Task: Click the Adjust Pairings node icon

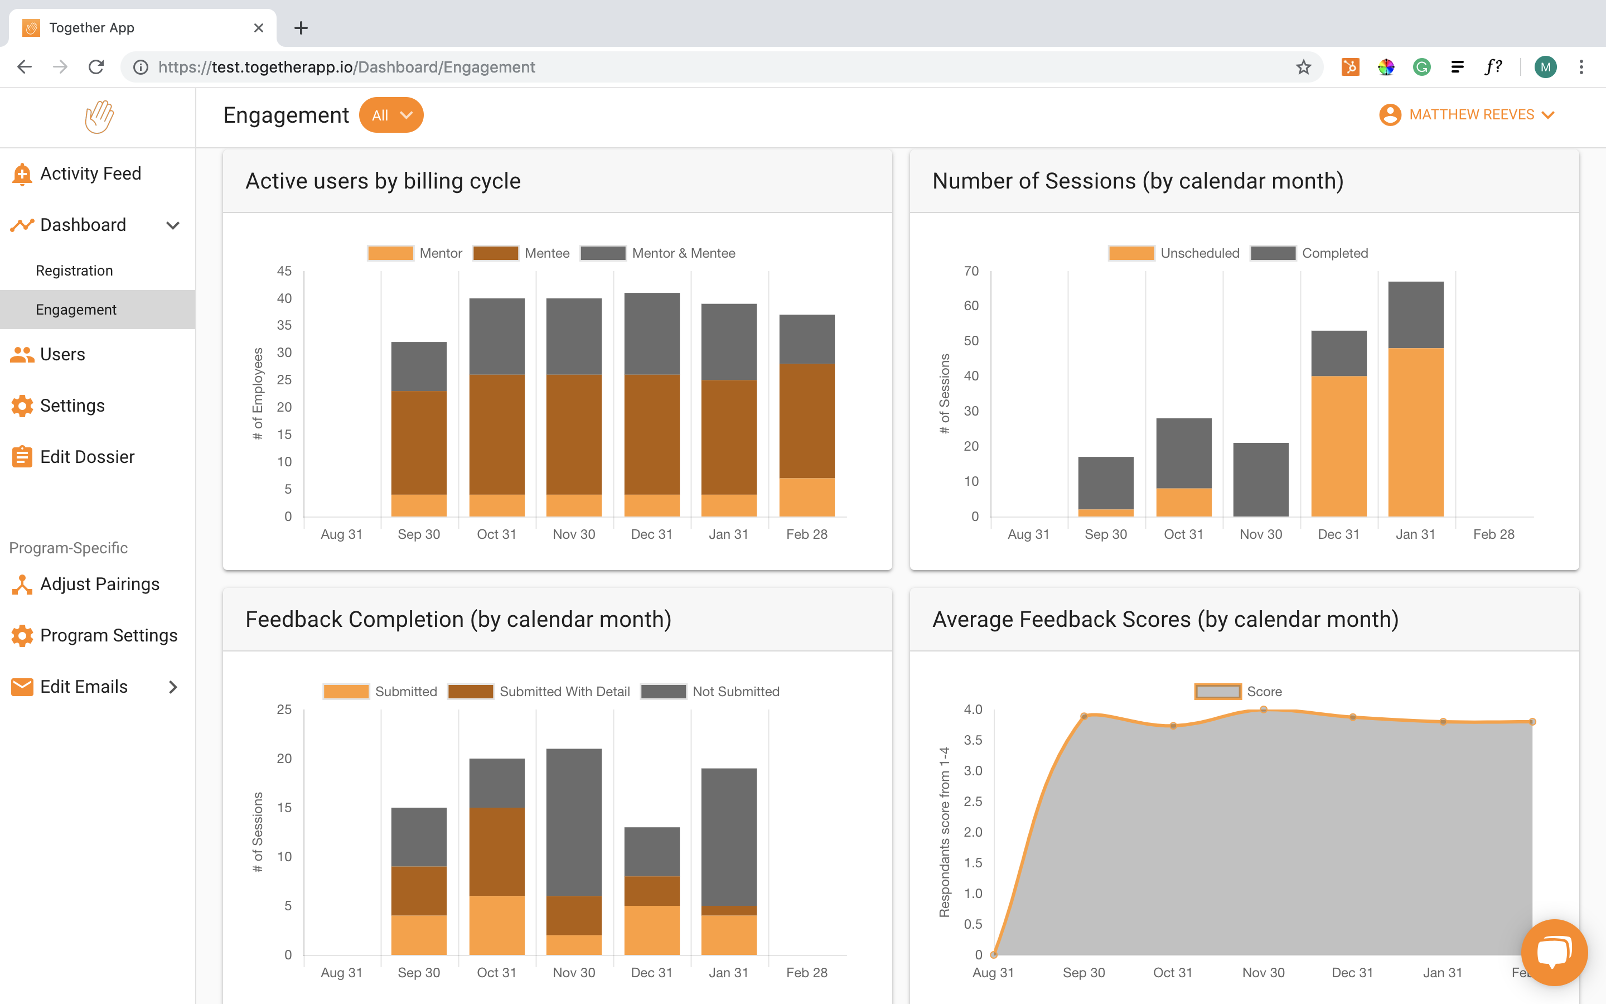Action: (22, 585)
